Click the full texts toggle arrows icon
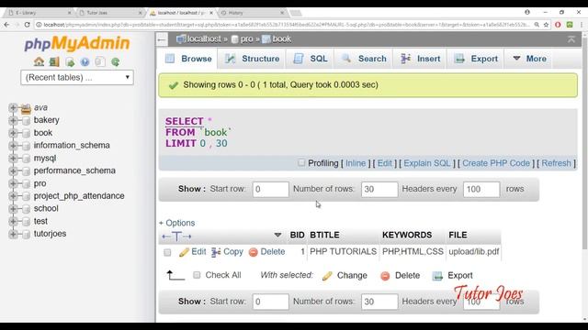 point(176,236)
